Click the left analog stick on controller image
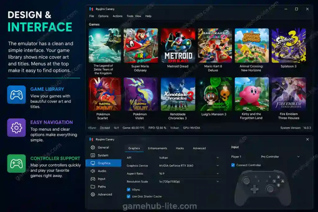Screen dimensions: 318x212 247,181
